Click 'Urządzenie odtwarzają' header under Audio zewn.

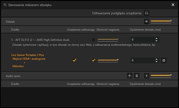click(x=81, y=84)
